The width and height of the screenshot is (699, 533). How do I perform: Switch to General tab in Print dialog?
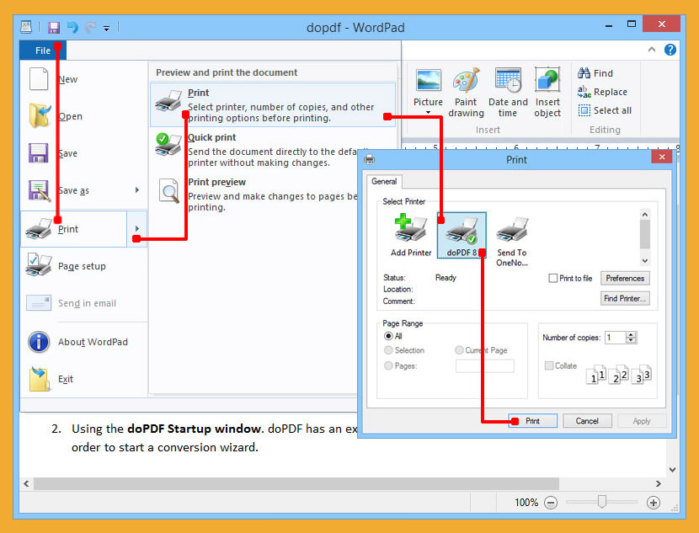coord(384,181)
